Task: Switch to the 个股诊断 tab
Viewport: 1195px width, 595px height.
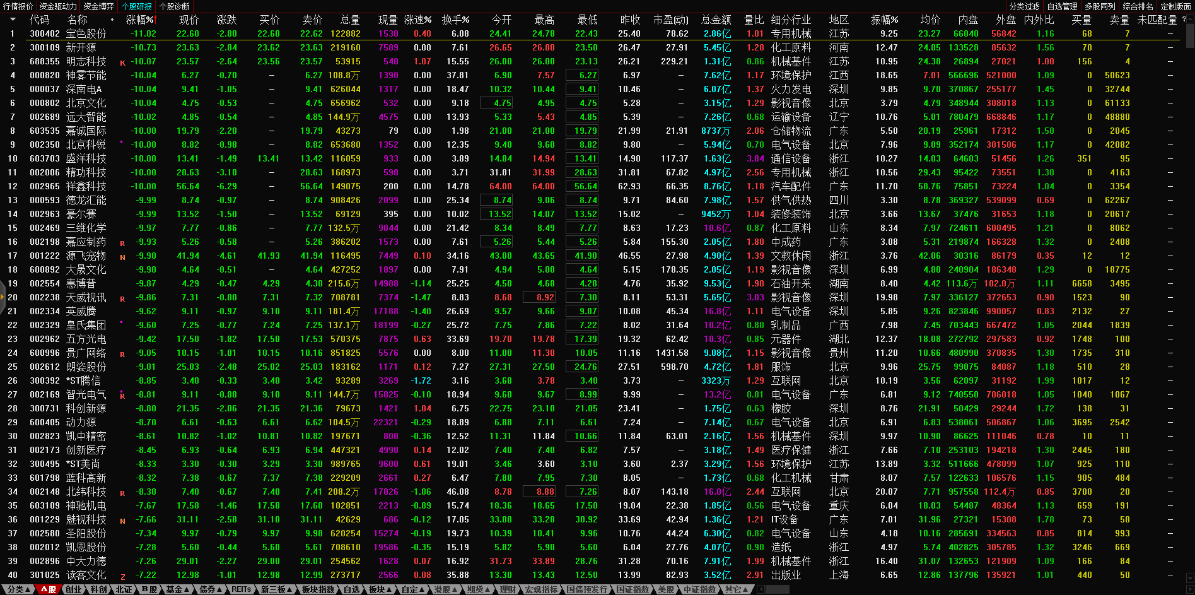Action: click(x=175, y=6)
